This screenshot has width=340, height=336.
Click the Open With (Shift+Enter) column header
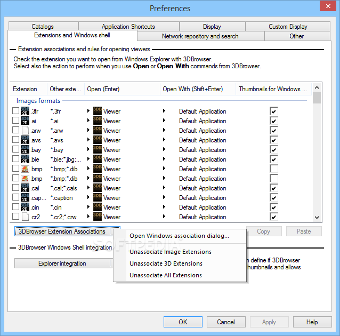tap(198, 89)
